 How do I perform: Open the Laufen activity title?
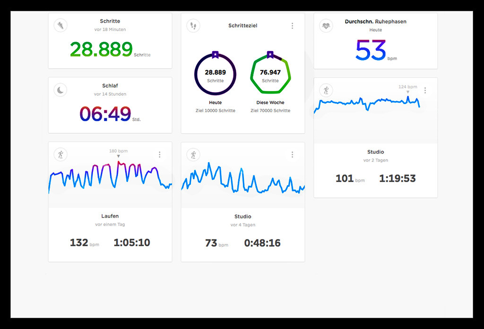pos(110,216)
